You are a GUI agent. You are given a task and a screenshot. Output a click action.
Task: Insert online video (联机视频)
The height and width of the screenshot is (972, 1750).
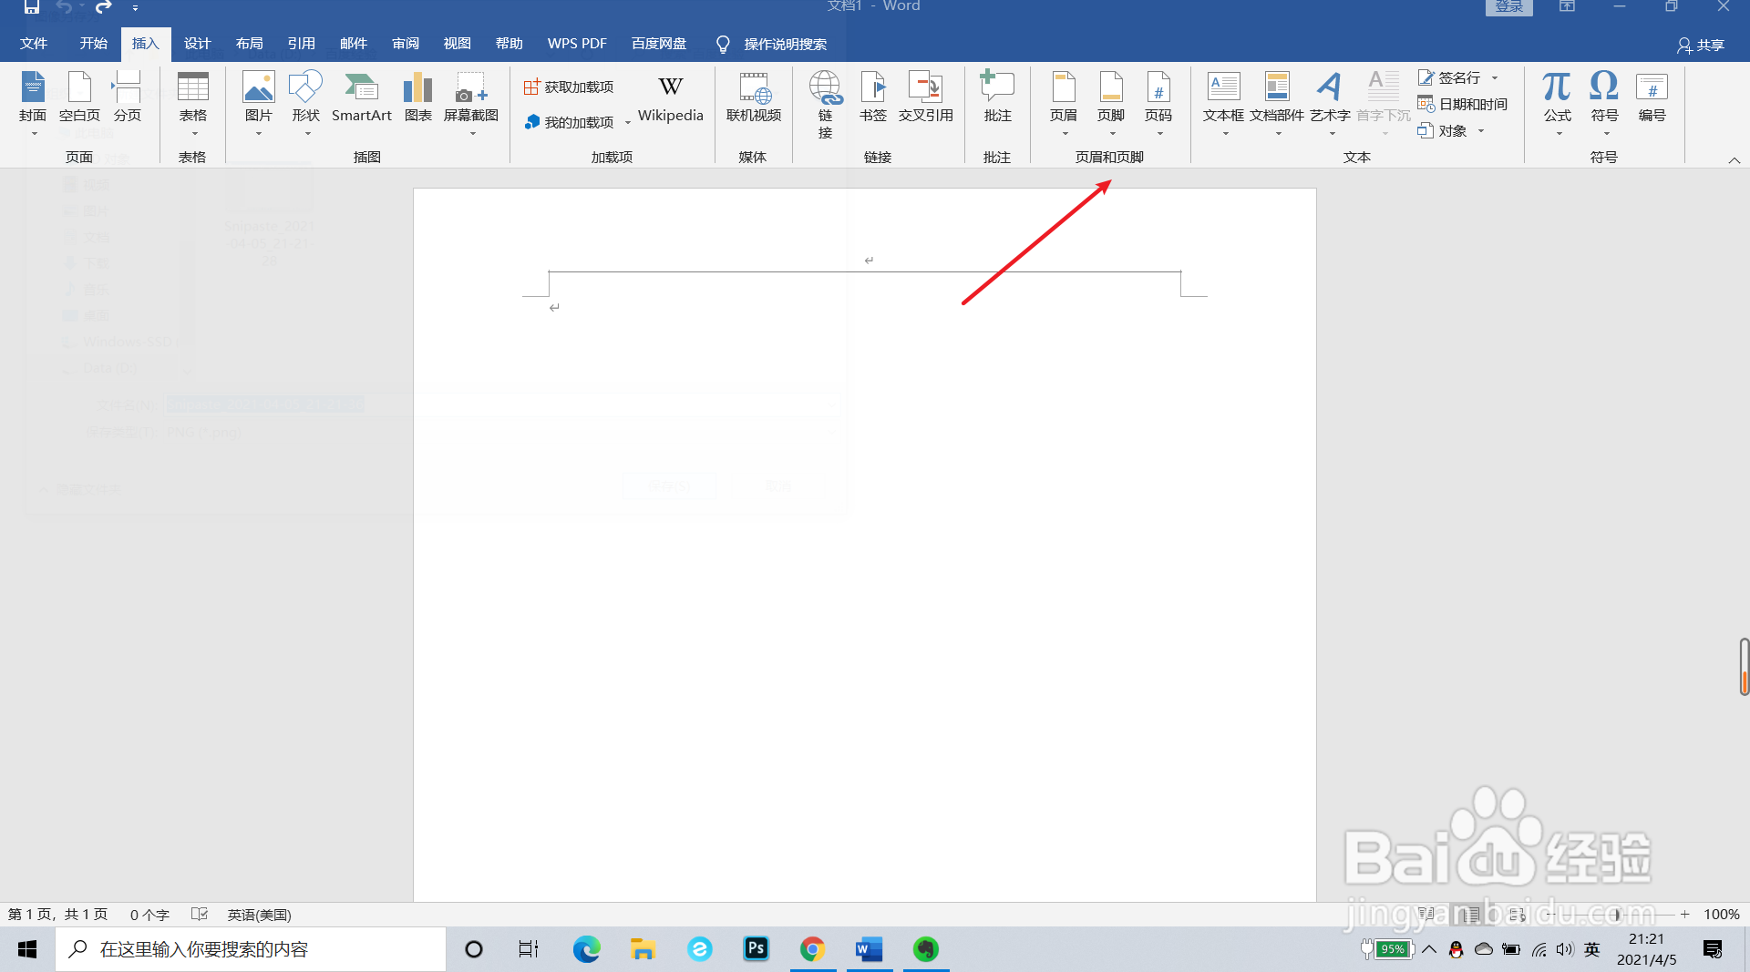[x=754, y=97]
